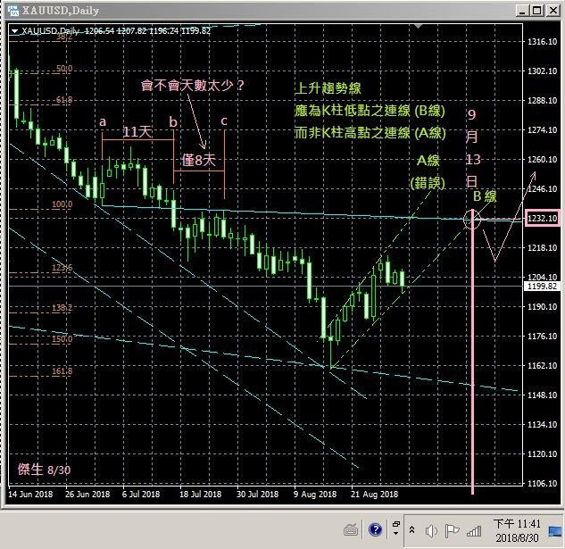Minimize the XAUUSD,Daily chart window
The height and width of the screenshot is (549, 565).
[x=521, y=10]
